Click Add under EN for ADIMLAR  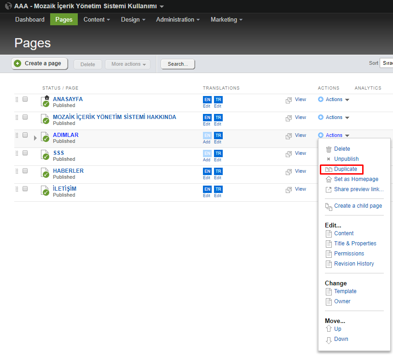pos(207,142)
